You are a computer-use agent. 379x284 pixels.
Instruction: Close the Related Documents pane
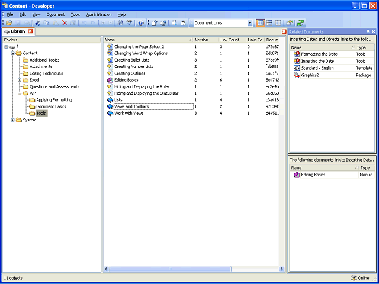374,31
